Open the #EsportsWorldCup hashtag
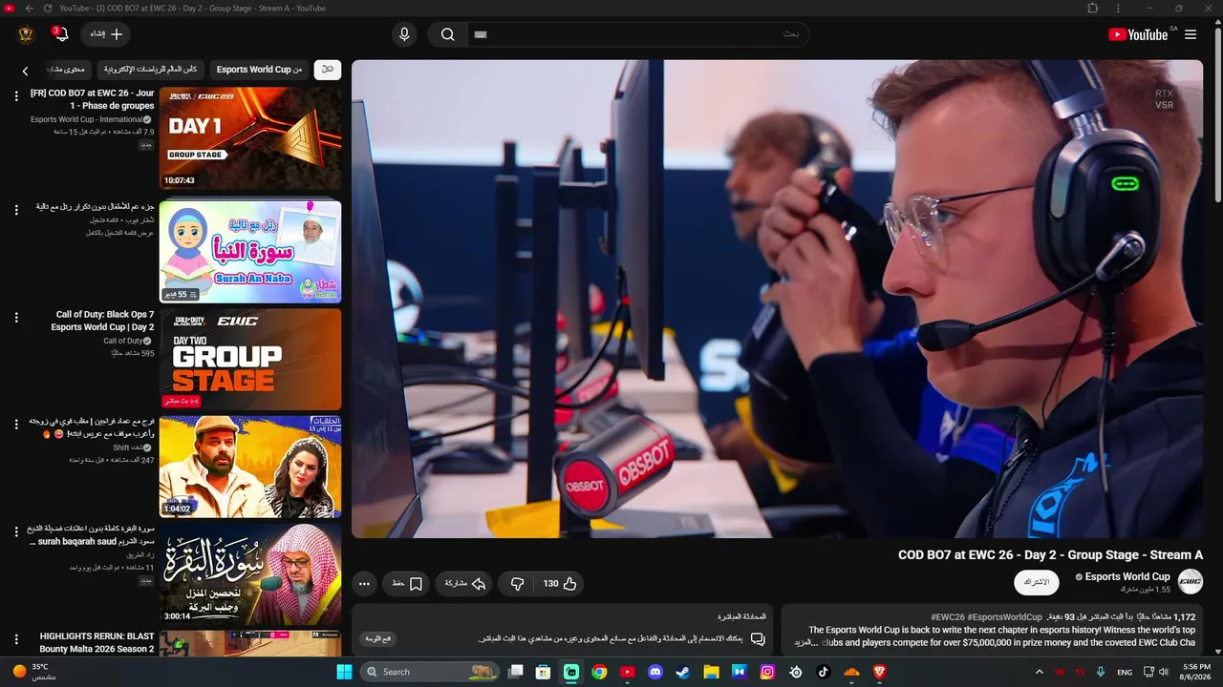Screen dimensions: 1223x687 (1004, 617)
